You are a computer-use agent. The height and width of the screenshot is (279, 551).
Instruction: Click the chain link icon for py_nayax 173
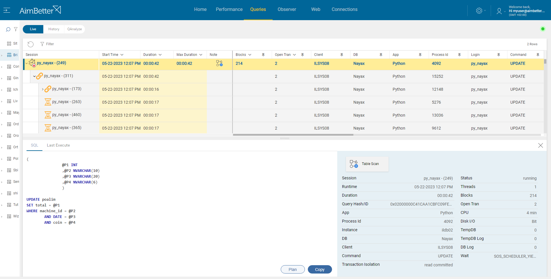click(48, 89)
